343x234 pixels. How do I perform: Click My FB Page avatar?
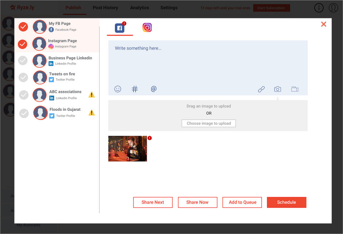tap(40, 27)
